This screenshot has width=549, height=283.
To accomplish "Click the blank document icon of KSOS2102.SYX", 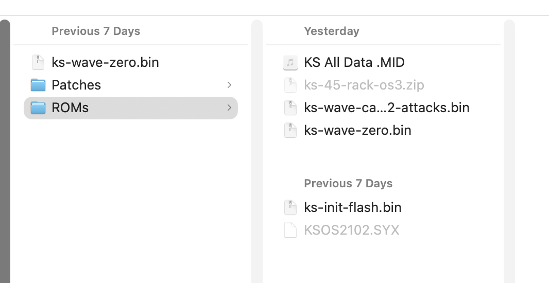I will pos(290,230).
